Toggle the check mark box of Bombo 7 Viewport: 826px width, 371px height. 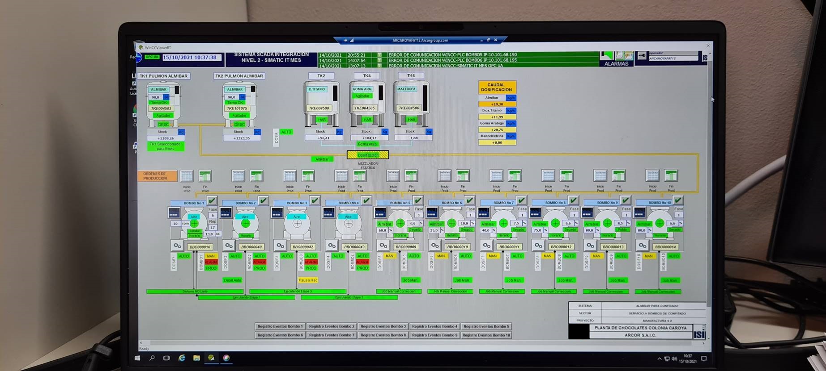[x=521, y=200]
